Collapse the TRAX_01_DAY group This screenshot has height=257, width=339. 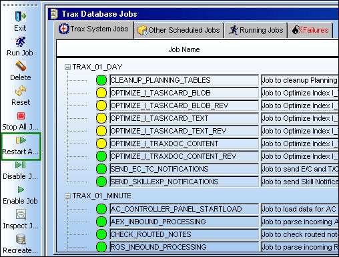pos(67,67)
